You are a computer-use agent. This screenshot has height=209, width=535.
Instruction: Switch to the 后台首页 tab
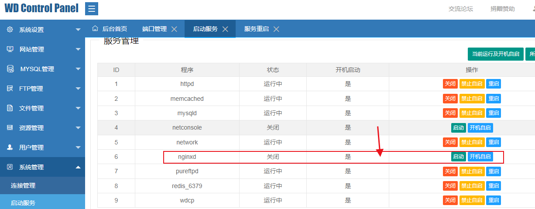(x=110, y=29)
